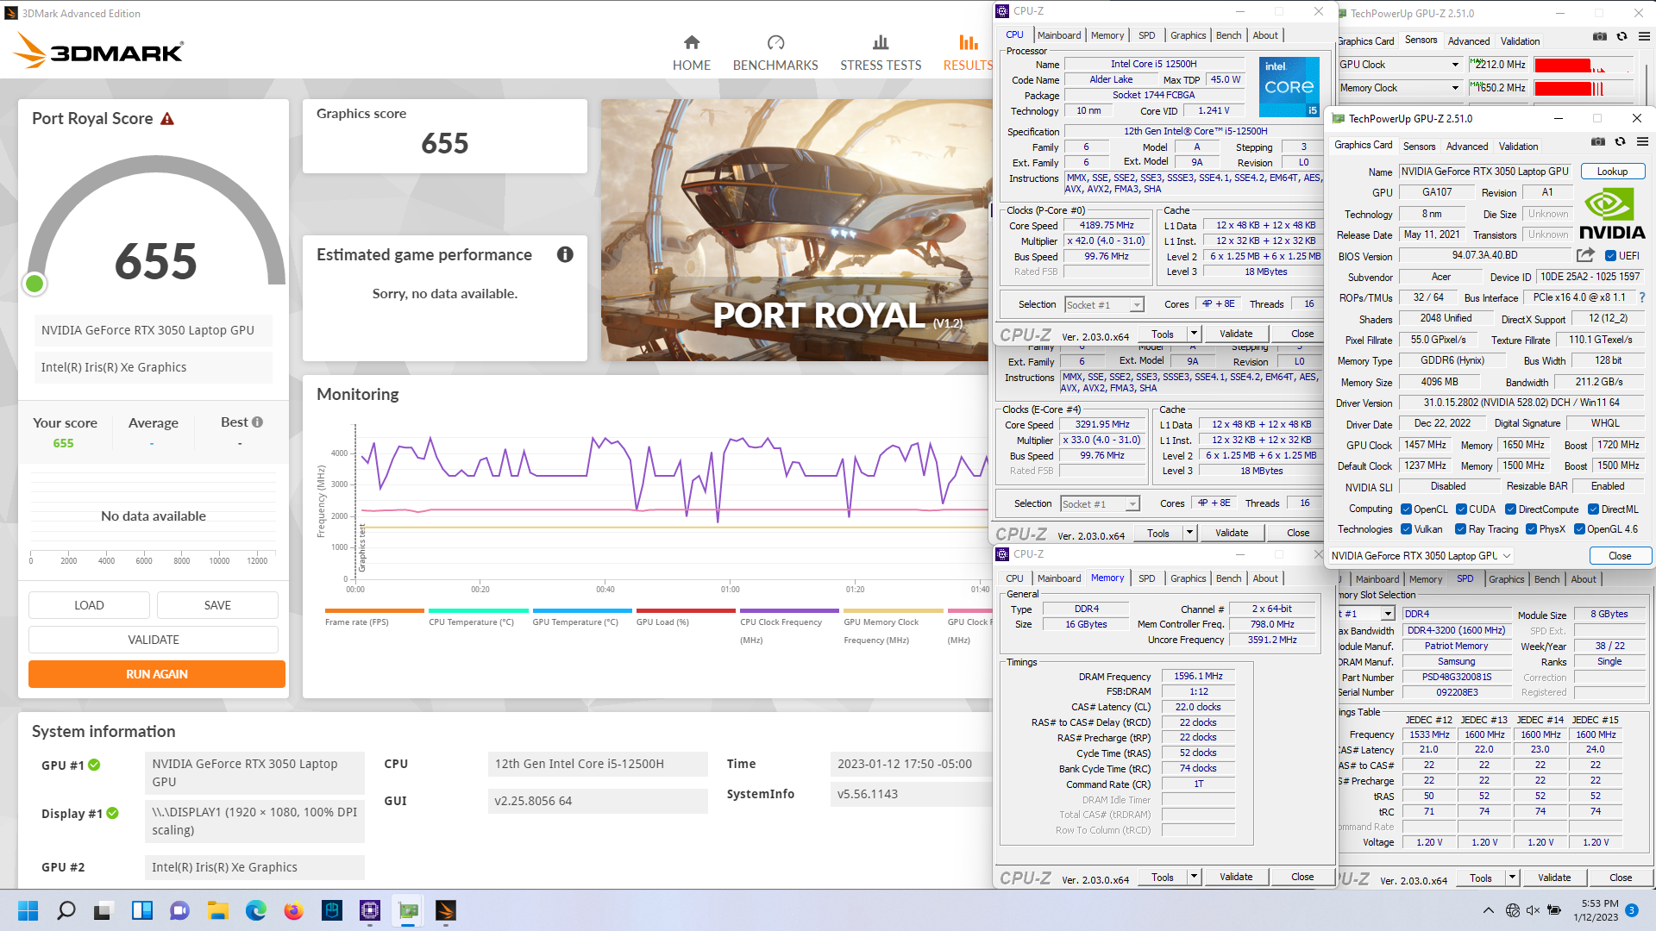Screen dimensions: 1656x931
Task: Open the Tools dropdown arrow in the E-Core CPU-Z window
Action: (1189, 533)
